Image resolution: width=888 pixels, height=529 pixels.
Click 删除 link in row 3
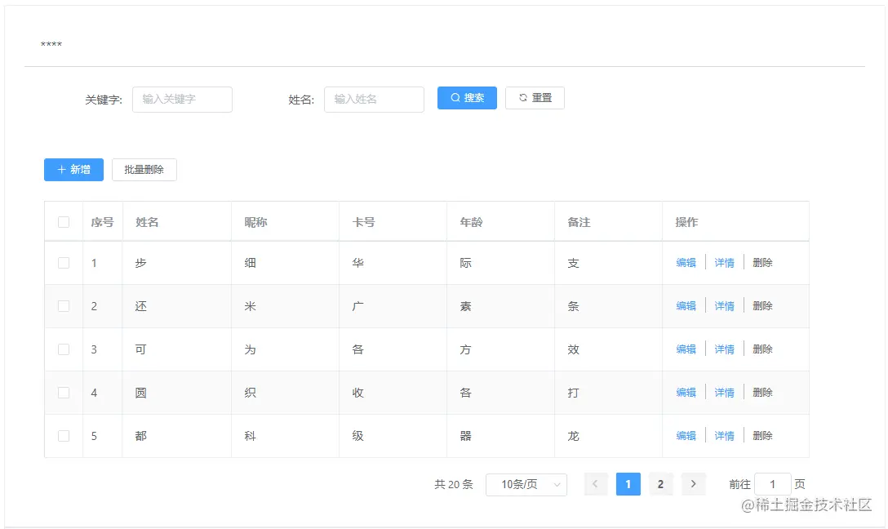[x=762, y=349]
